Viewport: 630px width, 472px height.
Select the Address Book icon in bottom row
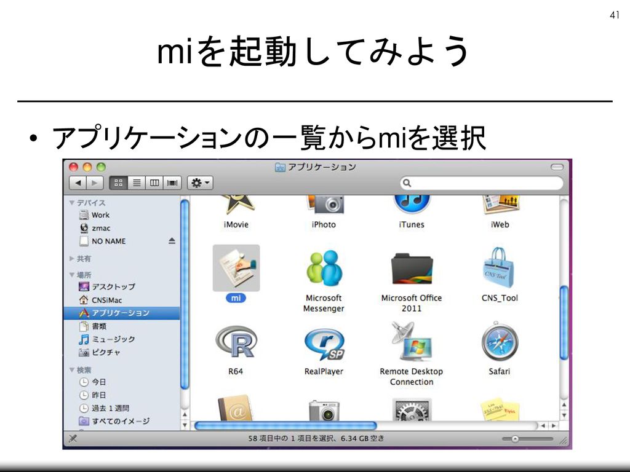pyautogui.click(x=236, y=408)
